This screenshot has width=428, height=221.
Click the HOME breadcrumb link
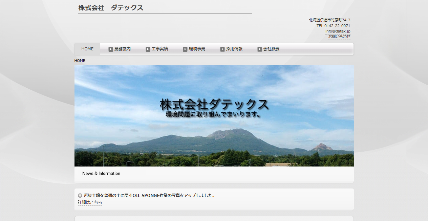(x=80, y=61)
